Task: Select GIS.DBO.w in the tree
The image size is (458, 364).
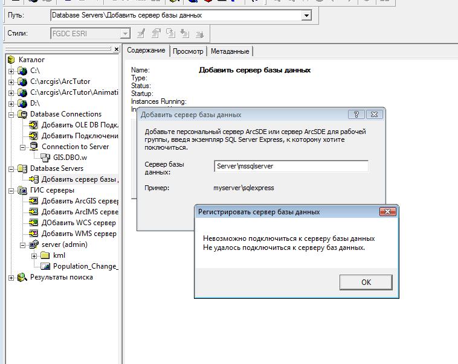Action: [70, 158]
